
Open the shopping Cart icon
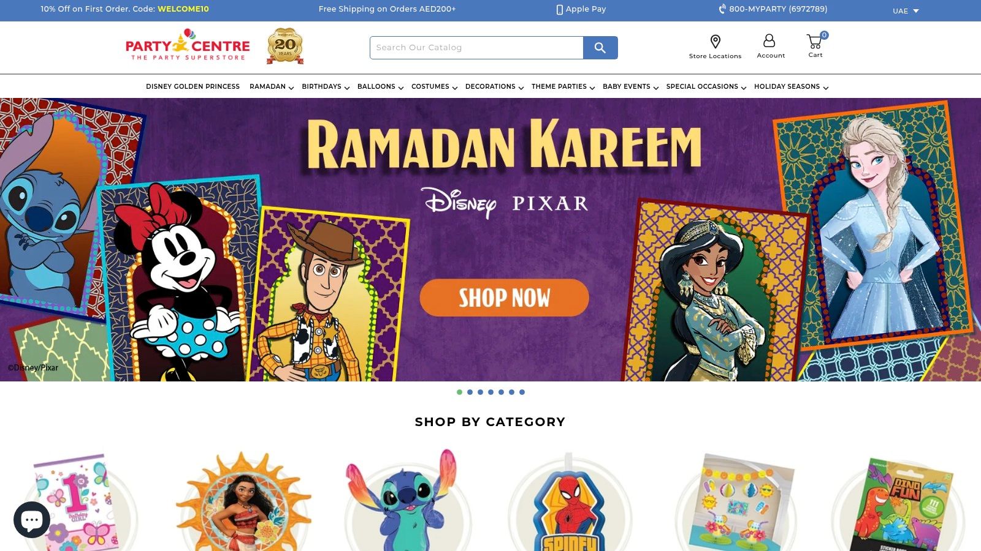[x=815, y=42]
